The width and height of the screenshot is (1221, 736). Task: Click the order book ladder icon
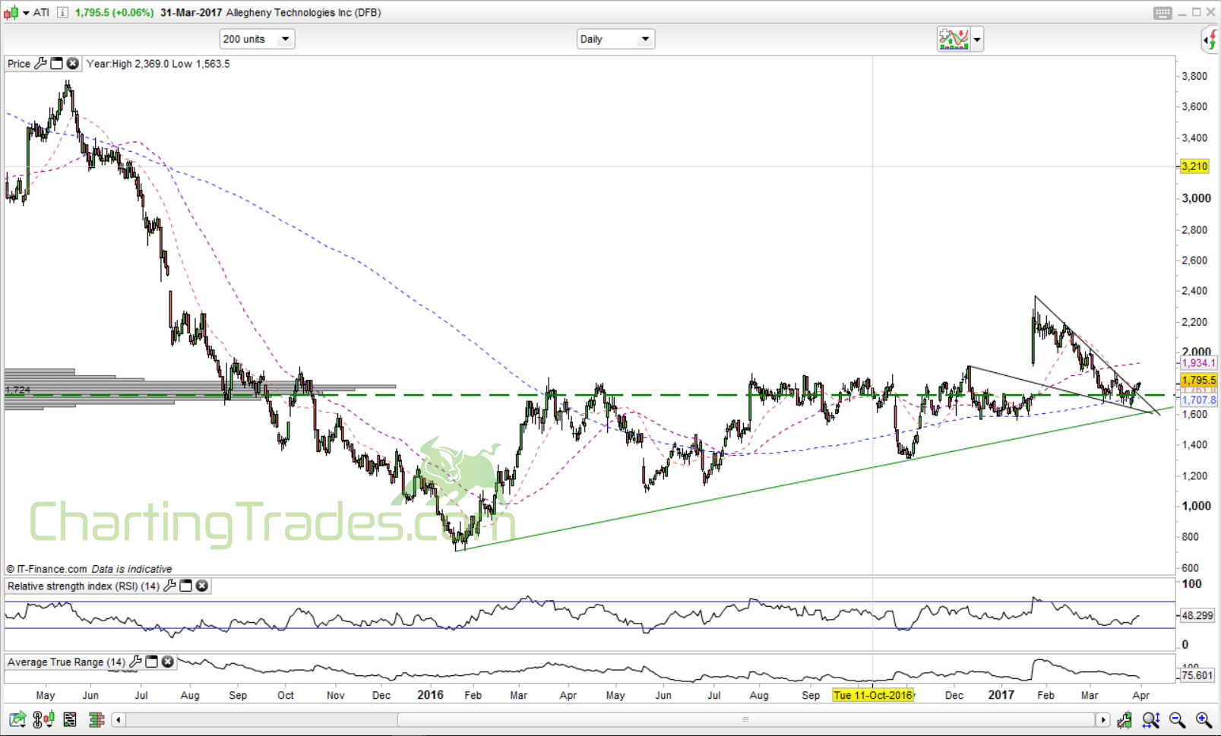click(x=96, y=719)
